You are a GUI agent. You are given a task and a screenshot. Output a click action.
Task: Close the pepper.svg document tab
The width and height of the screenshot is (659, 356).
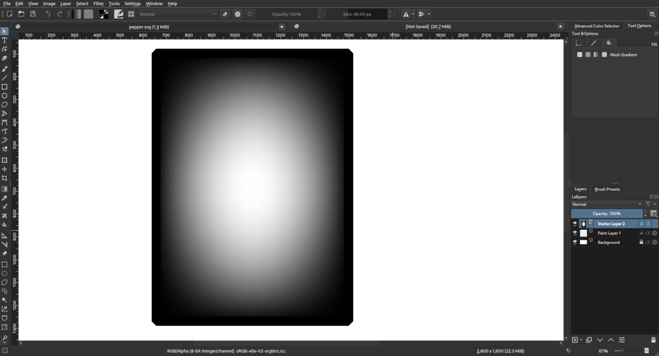[x=282, y=26]
